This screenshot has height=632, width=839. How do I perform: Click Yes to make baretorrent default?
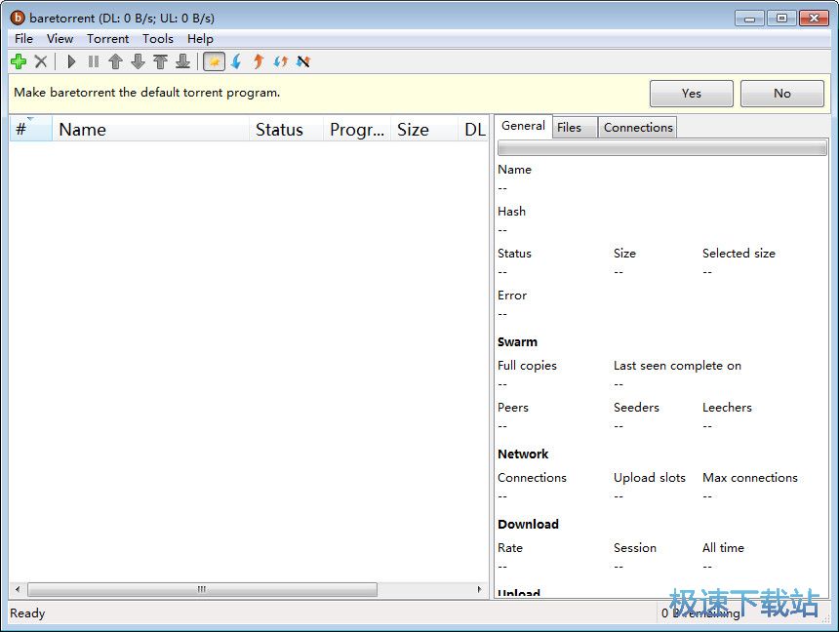click(691, 93)
